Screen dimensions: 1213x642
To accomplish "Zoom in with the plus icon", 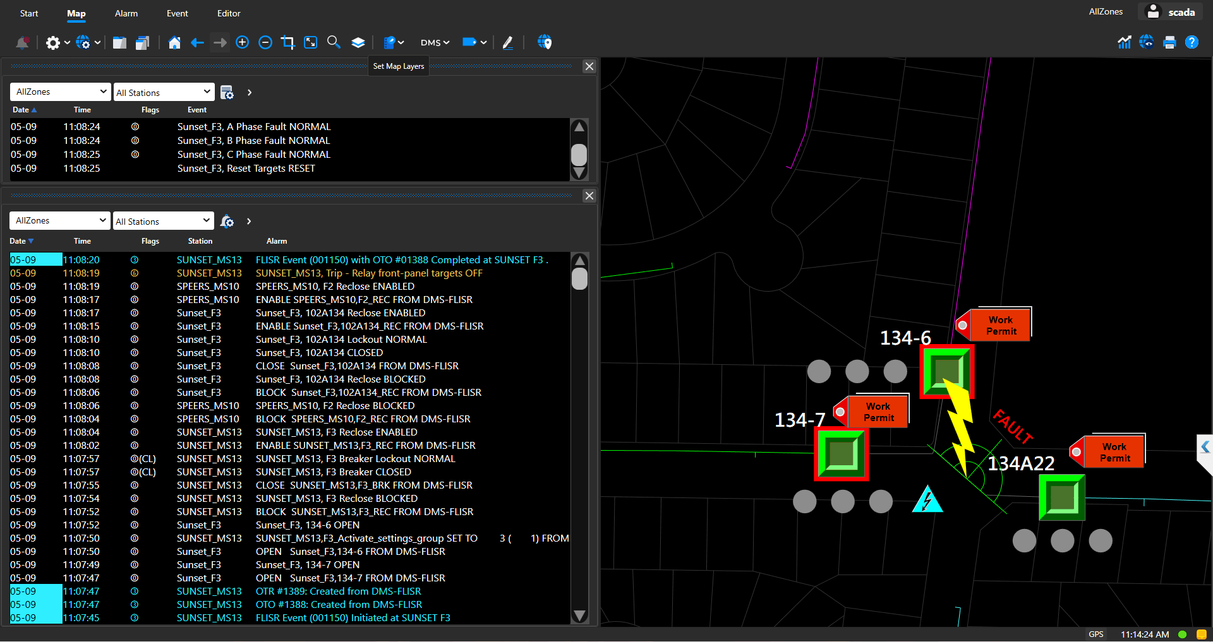I will click(x=242, y=42).
